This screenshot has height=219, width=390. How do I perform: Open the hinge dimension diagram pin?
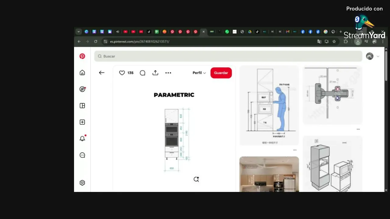coord(332,95)
